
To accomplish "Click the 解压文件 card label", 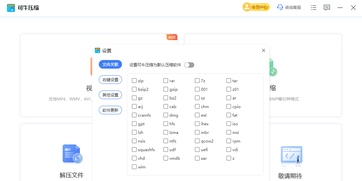I will tap(72, 175).
